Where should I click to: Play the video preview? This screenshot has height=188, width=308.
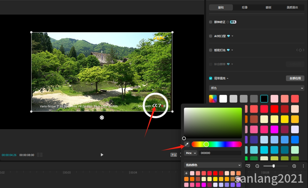point(102,155)
